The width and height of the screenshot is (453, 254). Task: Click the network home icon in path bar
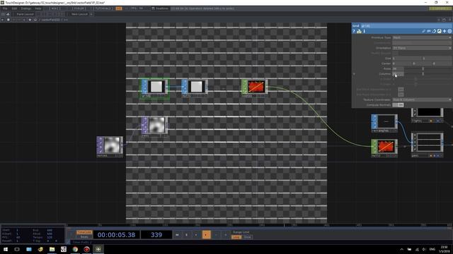(x=8, y=20)
